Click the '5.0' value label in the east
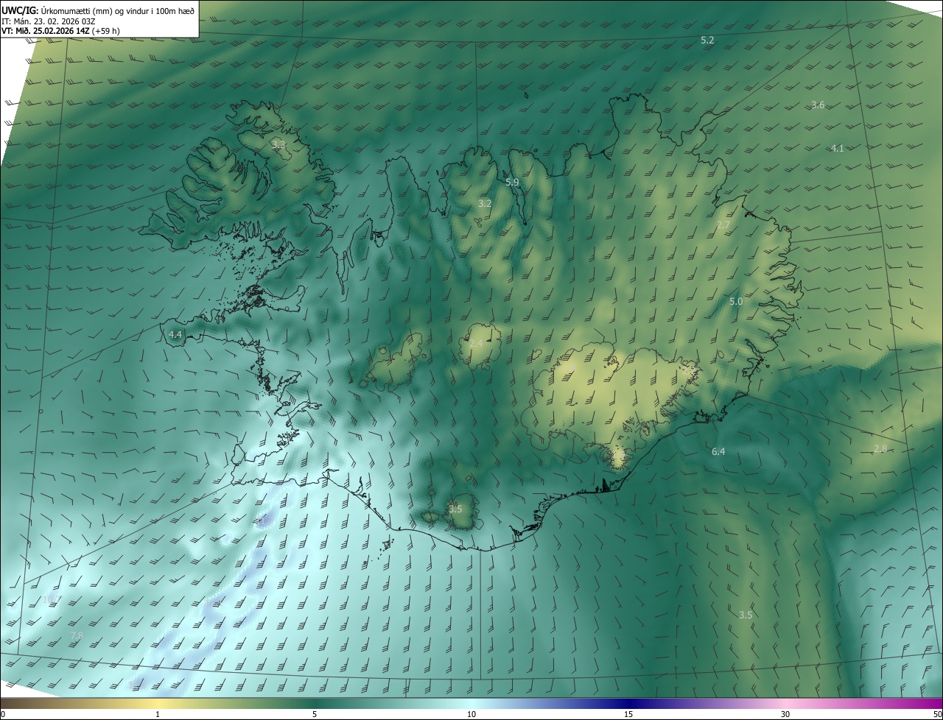 [736, 302]
